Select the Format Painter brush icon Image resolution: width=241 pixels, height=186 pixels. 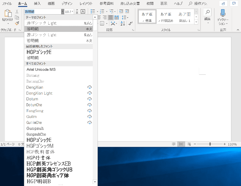17,23
